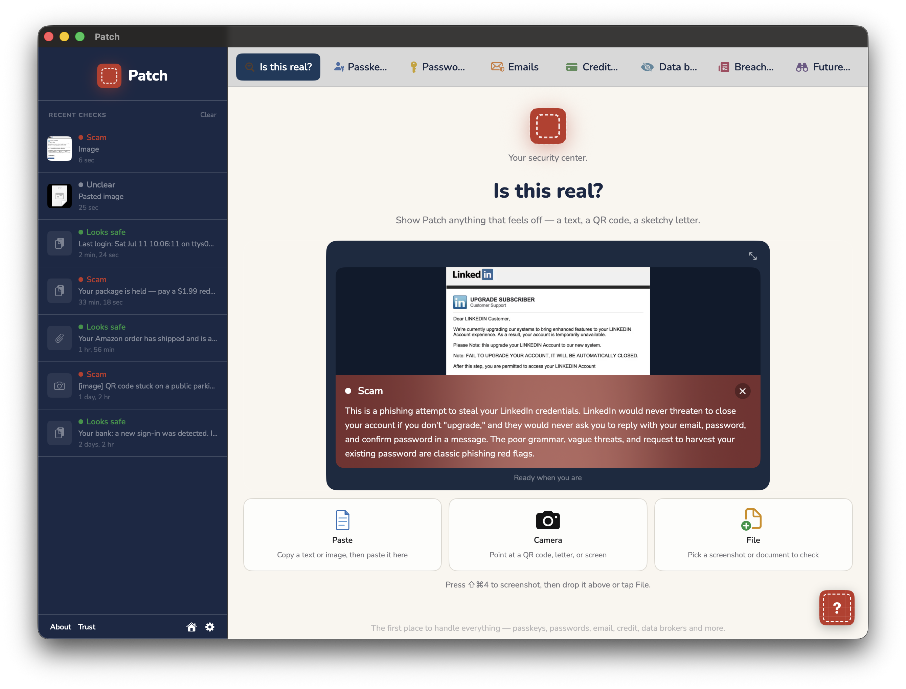This screenshot has width=906, height=689.
Task: Switch to the Breach tab
Action: [x=746, y=67]
